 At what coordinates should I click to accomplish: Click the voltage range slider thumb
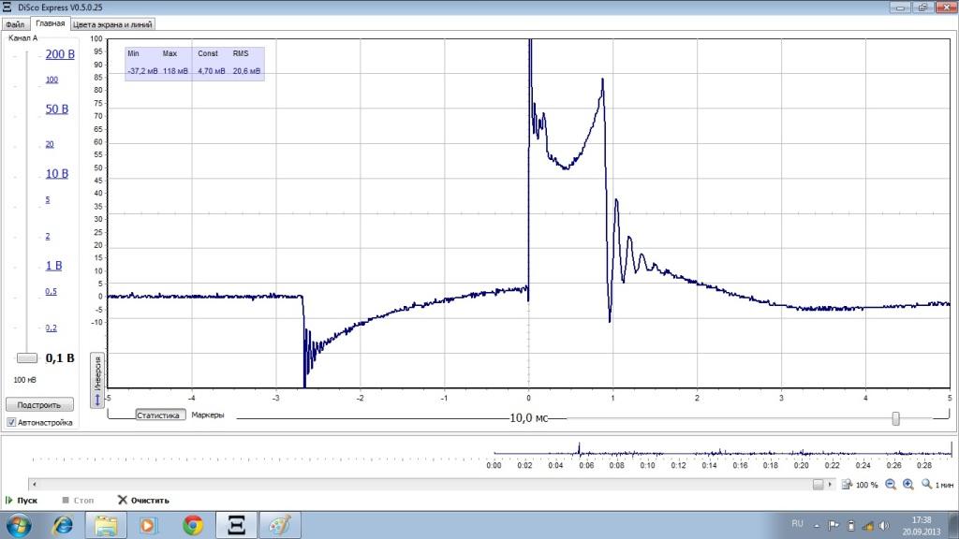point(27,358)
